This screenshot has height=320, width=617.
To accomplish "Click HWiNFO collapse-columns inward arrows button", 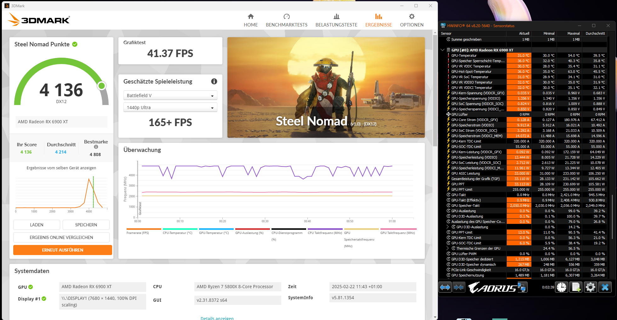I will tap(459, 287).
